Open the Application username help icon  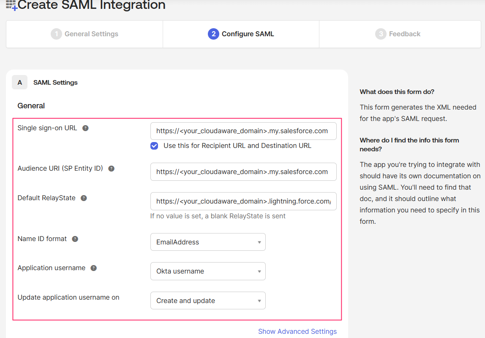pyautogui.click(x=93, y=268)
